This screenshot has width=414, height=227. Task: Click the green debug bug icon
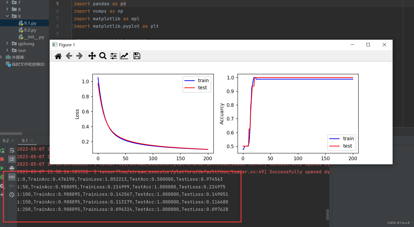pos(2,177)
